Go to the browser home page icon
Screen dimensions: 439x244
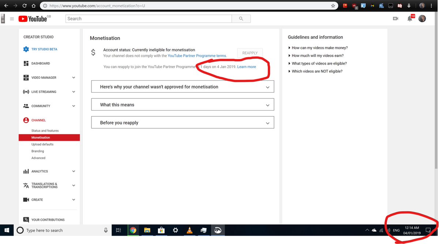[x=34, y=6]
